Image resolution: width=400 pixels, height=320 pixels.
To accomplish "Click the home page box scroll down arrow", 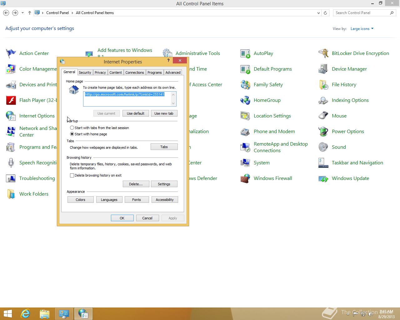I will pos(173,103).
